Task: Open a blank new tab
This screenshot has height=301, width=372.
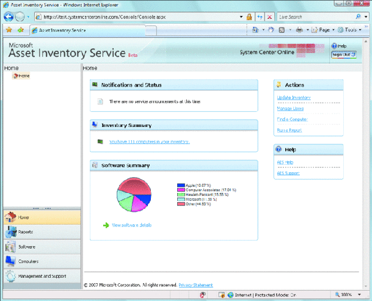Action: tap(151, 31)
